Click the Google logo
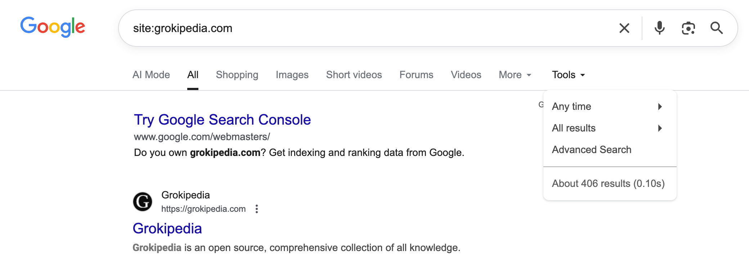This screenshot has width=749, height=273. click(53, 27)
